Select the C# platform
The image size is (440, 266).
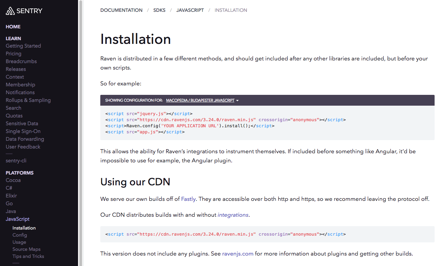coord(9,188)
